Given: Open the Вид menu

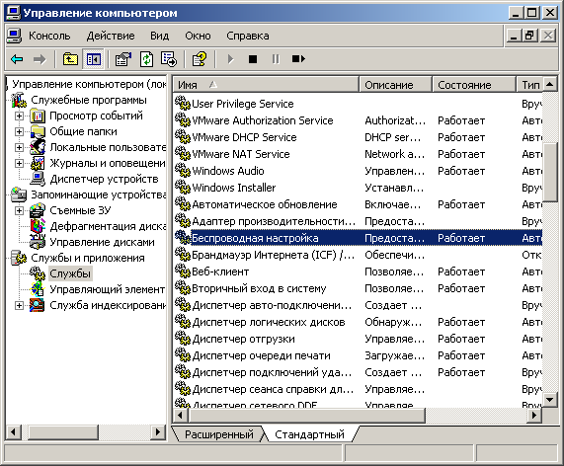Looking at the screenshot, I should point(159,36).
